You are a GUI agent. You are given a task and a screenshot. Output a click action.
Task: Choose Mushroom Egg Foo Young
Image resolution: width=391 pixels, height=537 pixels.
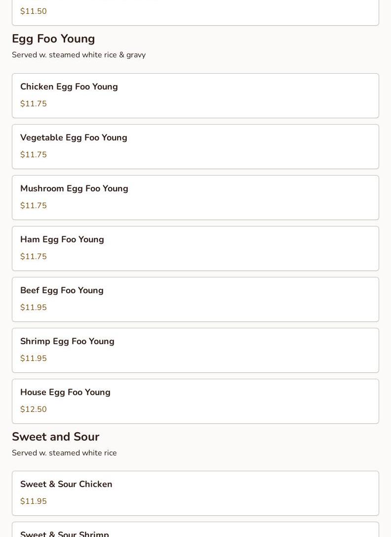(195, 197)
